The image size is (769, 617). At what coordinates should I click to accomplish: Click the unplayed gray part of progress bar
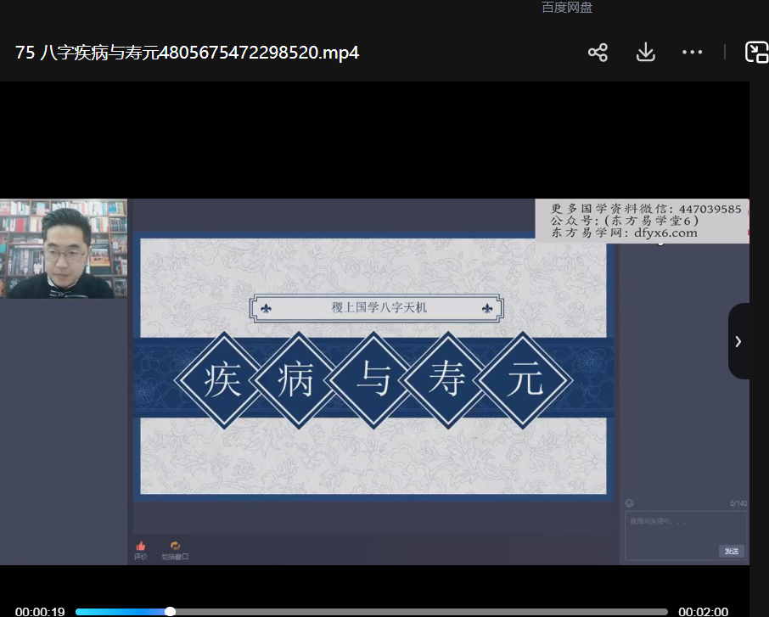point(424,611)
